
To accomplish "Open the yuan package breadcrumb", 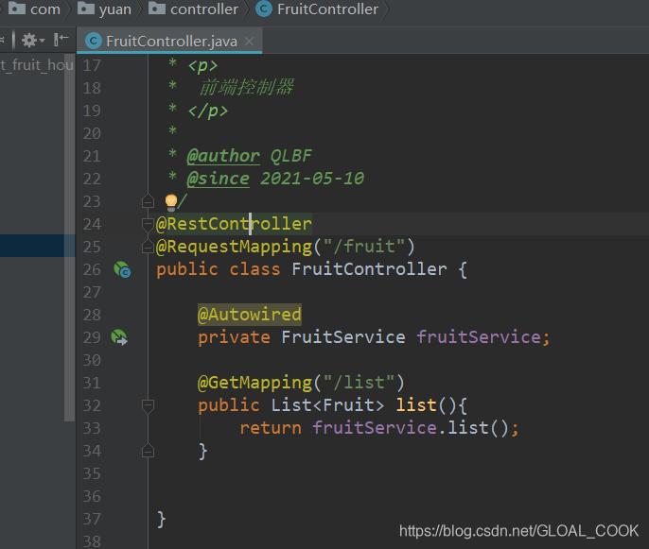I will click(104, 9).
